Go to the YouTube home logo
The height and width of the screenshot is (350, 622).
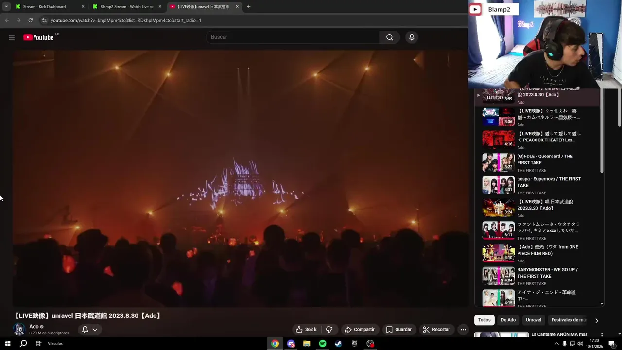tap(38, 37)
